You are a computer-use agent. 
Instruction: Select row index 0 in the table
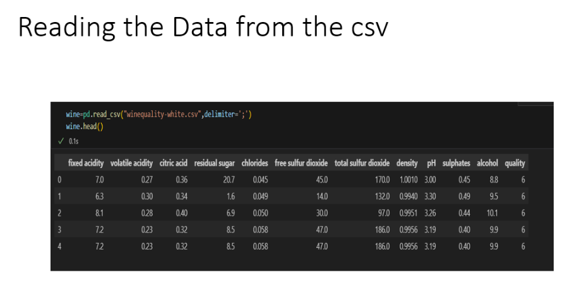coord(59,180)
